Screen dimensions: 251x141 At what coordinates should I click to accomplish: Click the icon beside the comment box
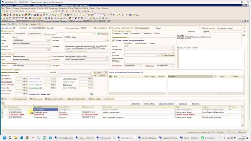244,35
